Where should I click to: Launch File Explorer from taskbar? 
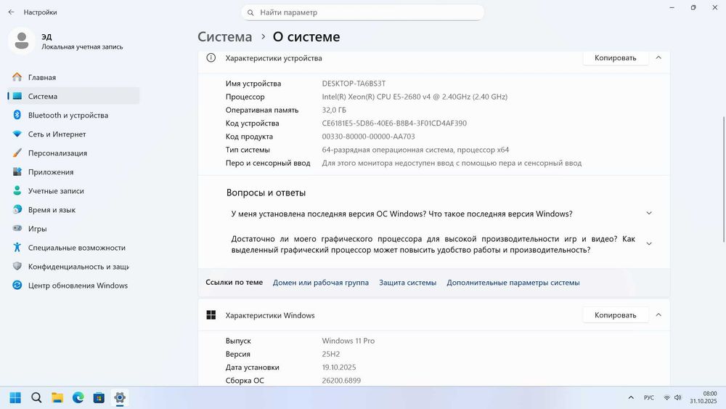(x=57, y=397)
